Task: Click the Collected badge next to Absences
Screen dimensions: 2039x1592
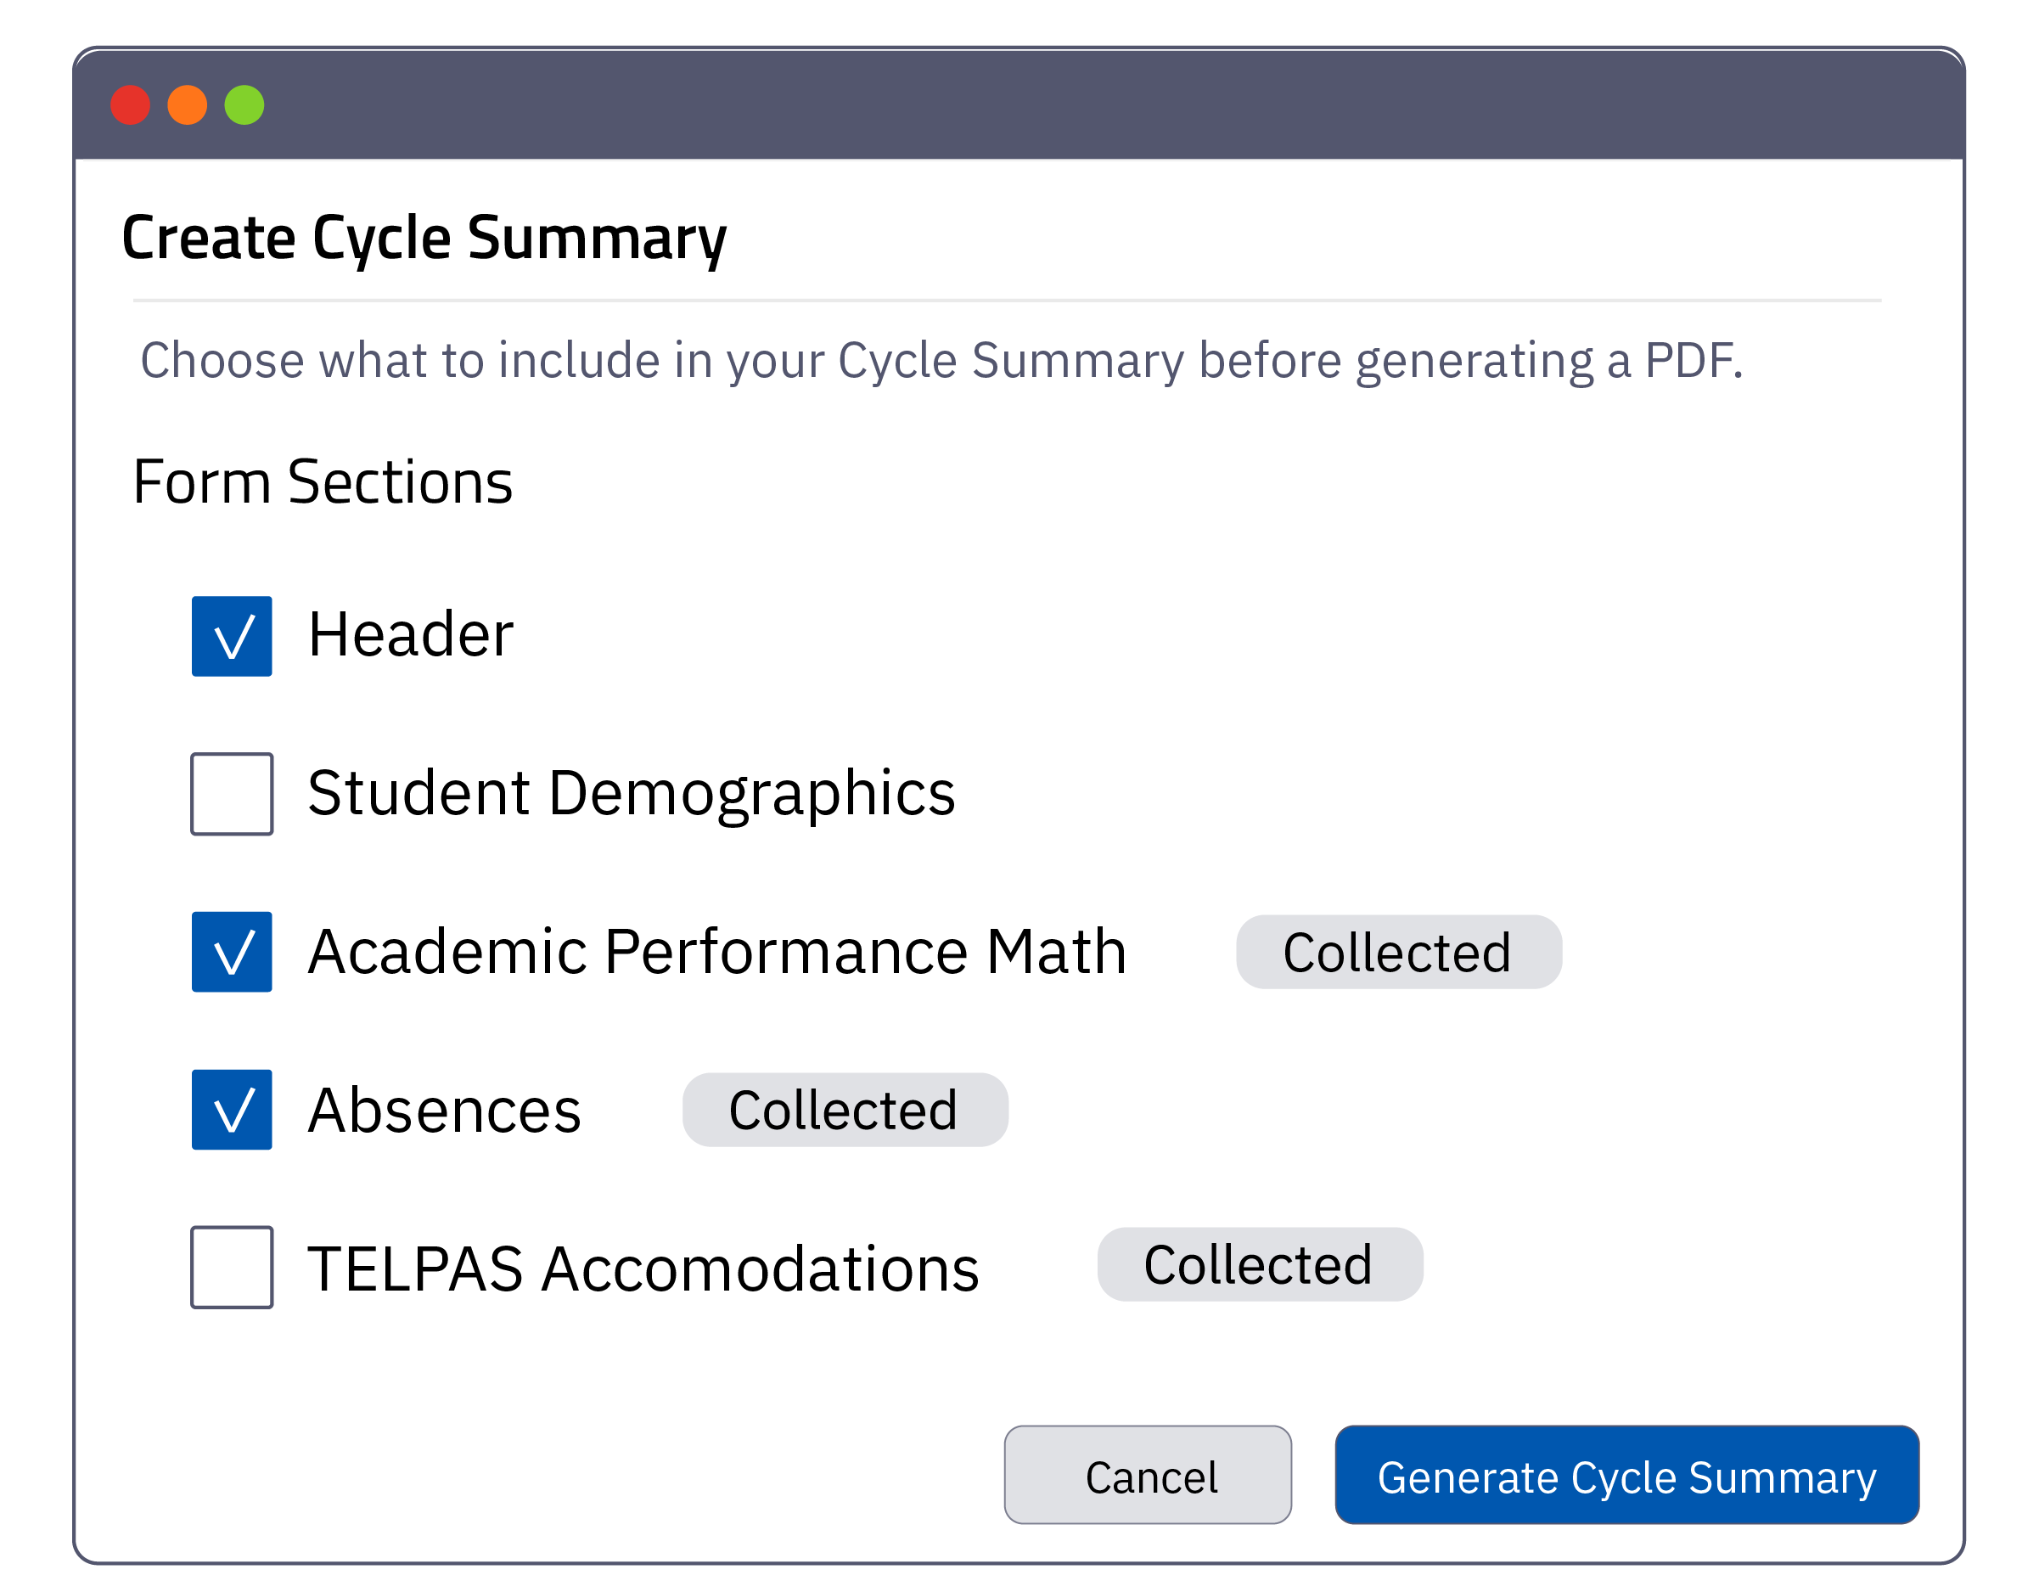Action: 844,1111
